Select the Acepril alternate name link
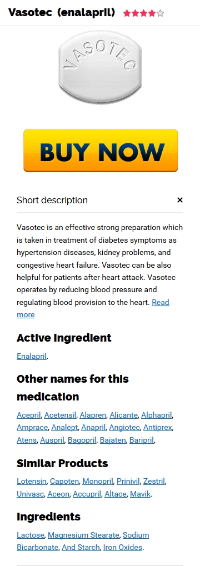Screen dimensions: 200x566 point(29,415)
